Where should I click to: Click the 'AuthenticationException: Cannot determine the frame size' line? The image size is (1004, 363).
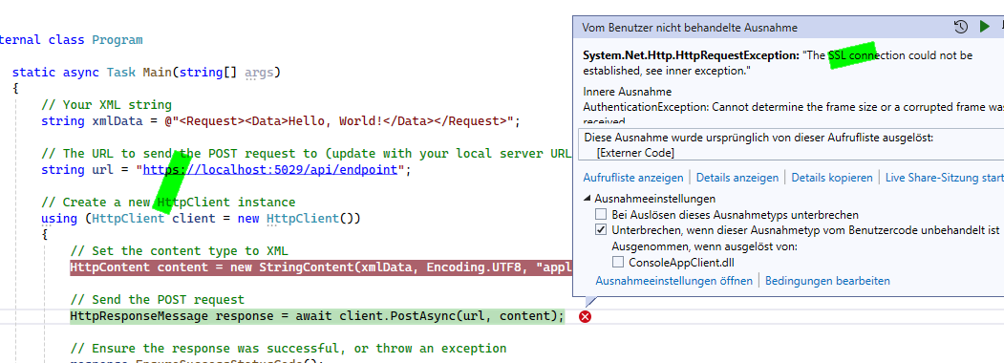tap(793, 108)
